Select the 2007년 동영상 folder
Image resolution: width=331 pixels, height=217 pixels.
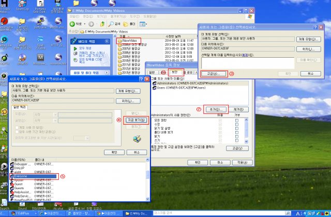(129, 48)
